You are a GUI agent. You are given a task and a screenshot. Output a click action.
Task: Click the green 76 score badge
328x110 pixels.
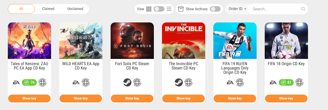pyautogui.click(x=29, y=82)
